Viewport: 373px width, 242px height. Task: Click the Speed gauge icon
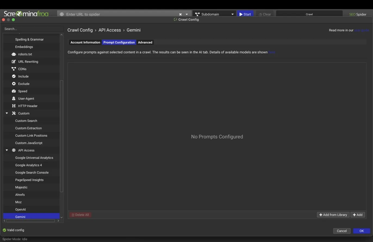[14, 91]
